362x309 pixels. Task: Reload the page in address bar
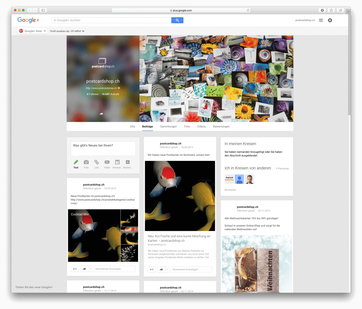[248, 11]
